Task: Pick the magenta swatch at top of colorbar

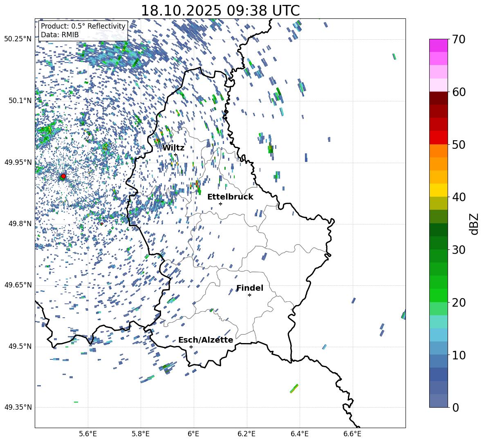Action: coord(439,45)
